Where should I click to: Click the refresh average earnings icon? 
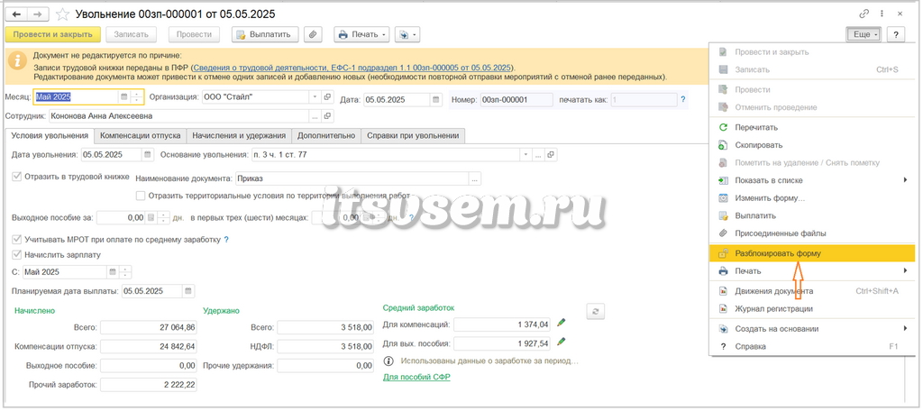(x=595, y=311)
